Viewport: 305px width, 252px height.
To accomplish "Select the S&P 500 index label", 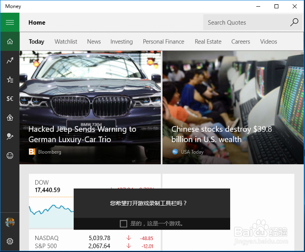I will tap(46, 246).
